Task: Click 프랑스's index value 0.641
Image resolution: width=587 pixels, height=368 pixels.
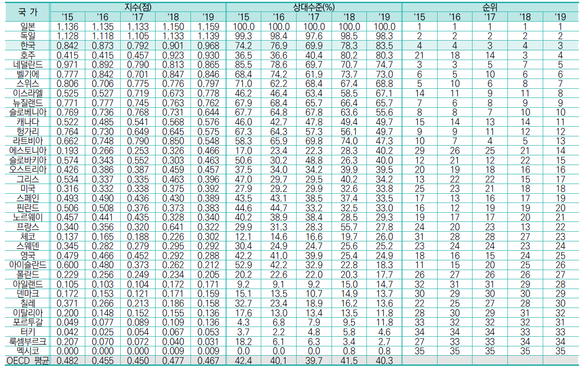Action: (173, 227)
